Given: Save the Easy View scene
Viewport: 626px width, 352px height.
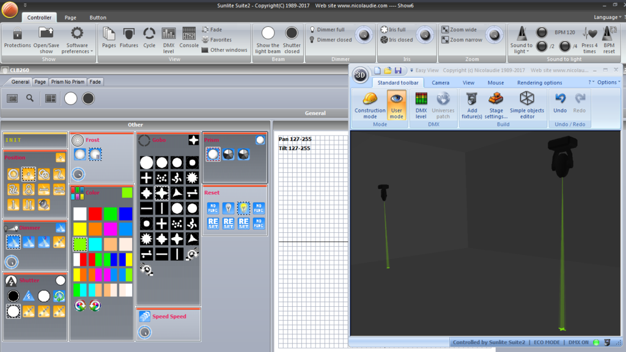Looking at the screenshot, I should 398,71.
